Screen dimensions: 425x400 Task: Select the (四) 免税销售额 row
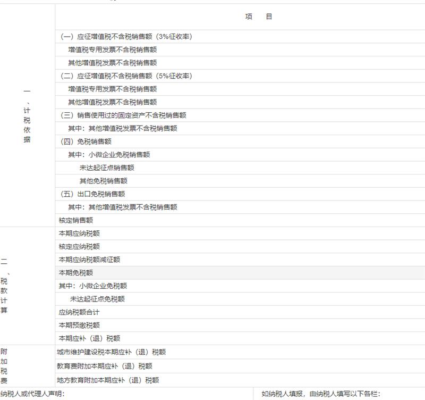(86, 141)
